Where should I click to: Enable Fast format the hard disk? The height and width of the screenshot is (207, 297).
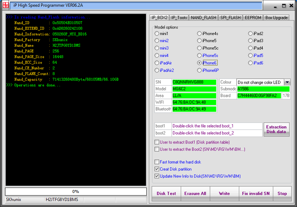pyautogui.click(x=157, y=162)
